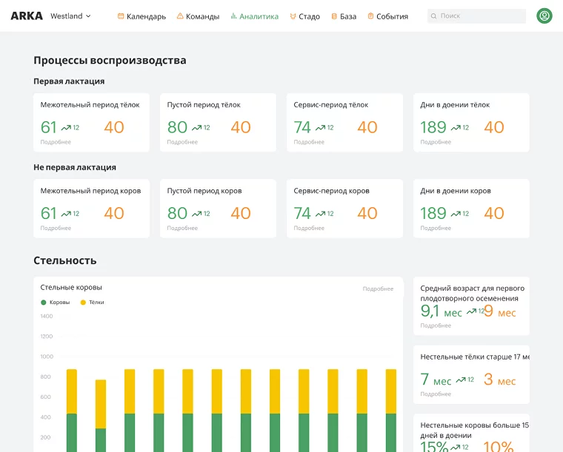Open the Стадо menu tab
The image size is (563, 452).
pos(309,16)
